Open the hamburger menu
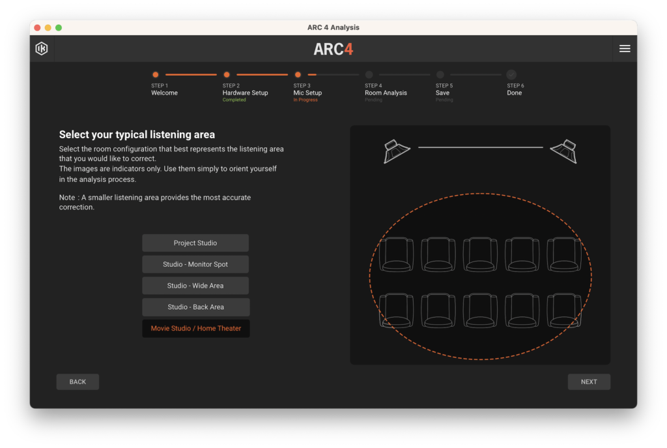 pyautogui.click(x=624, y=49)
